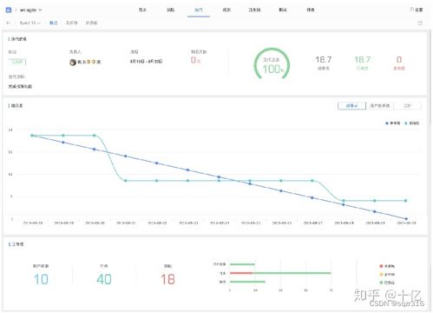Click the top green bar in work chart
Screen dimensions: 433x313
click(242, 264)
